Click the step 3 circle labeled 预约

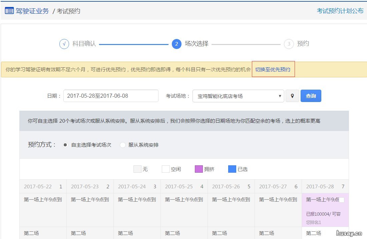(289, 43)
